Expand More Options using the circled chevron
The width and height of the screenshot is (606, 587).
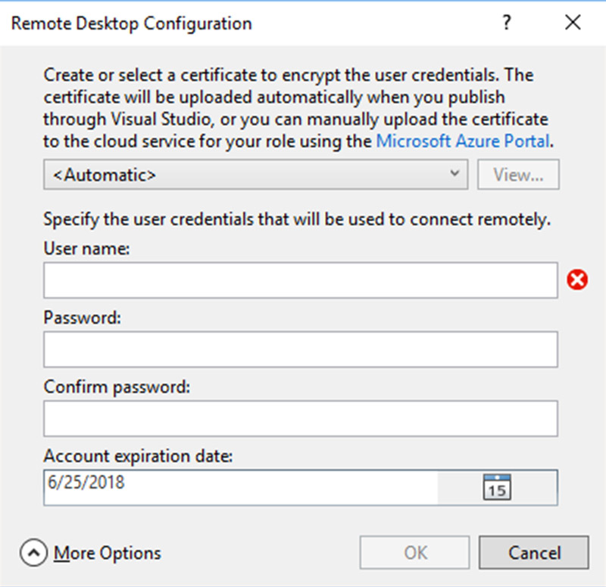tap(33, 554)
